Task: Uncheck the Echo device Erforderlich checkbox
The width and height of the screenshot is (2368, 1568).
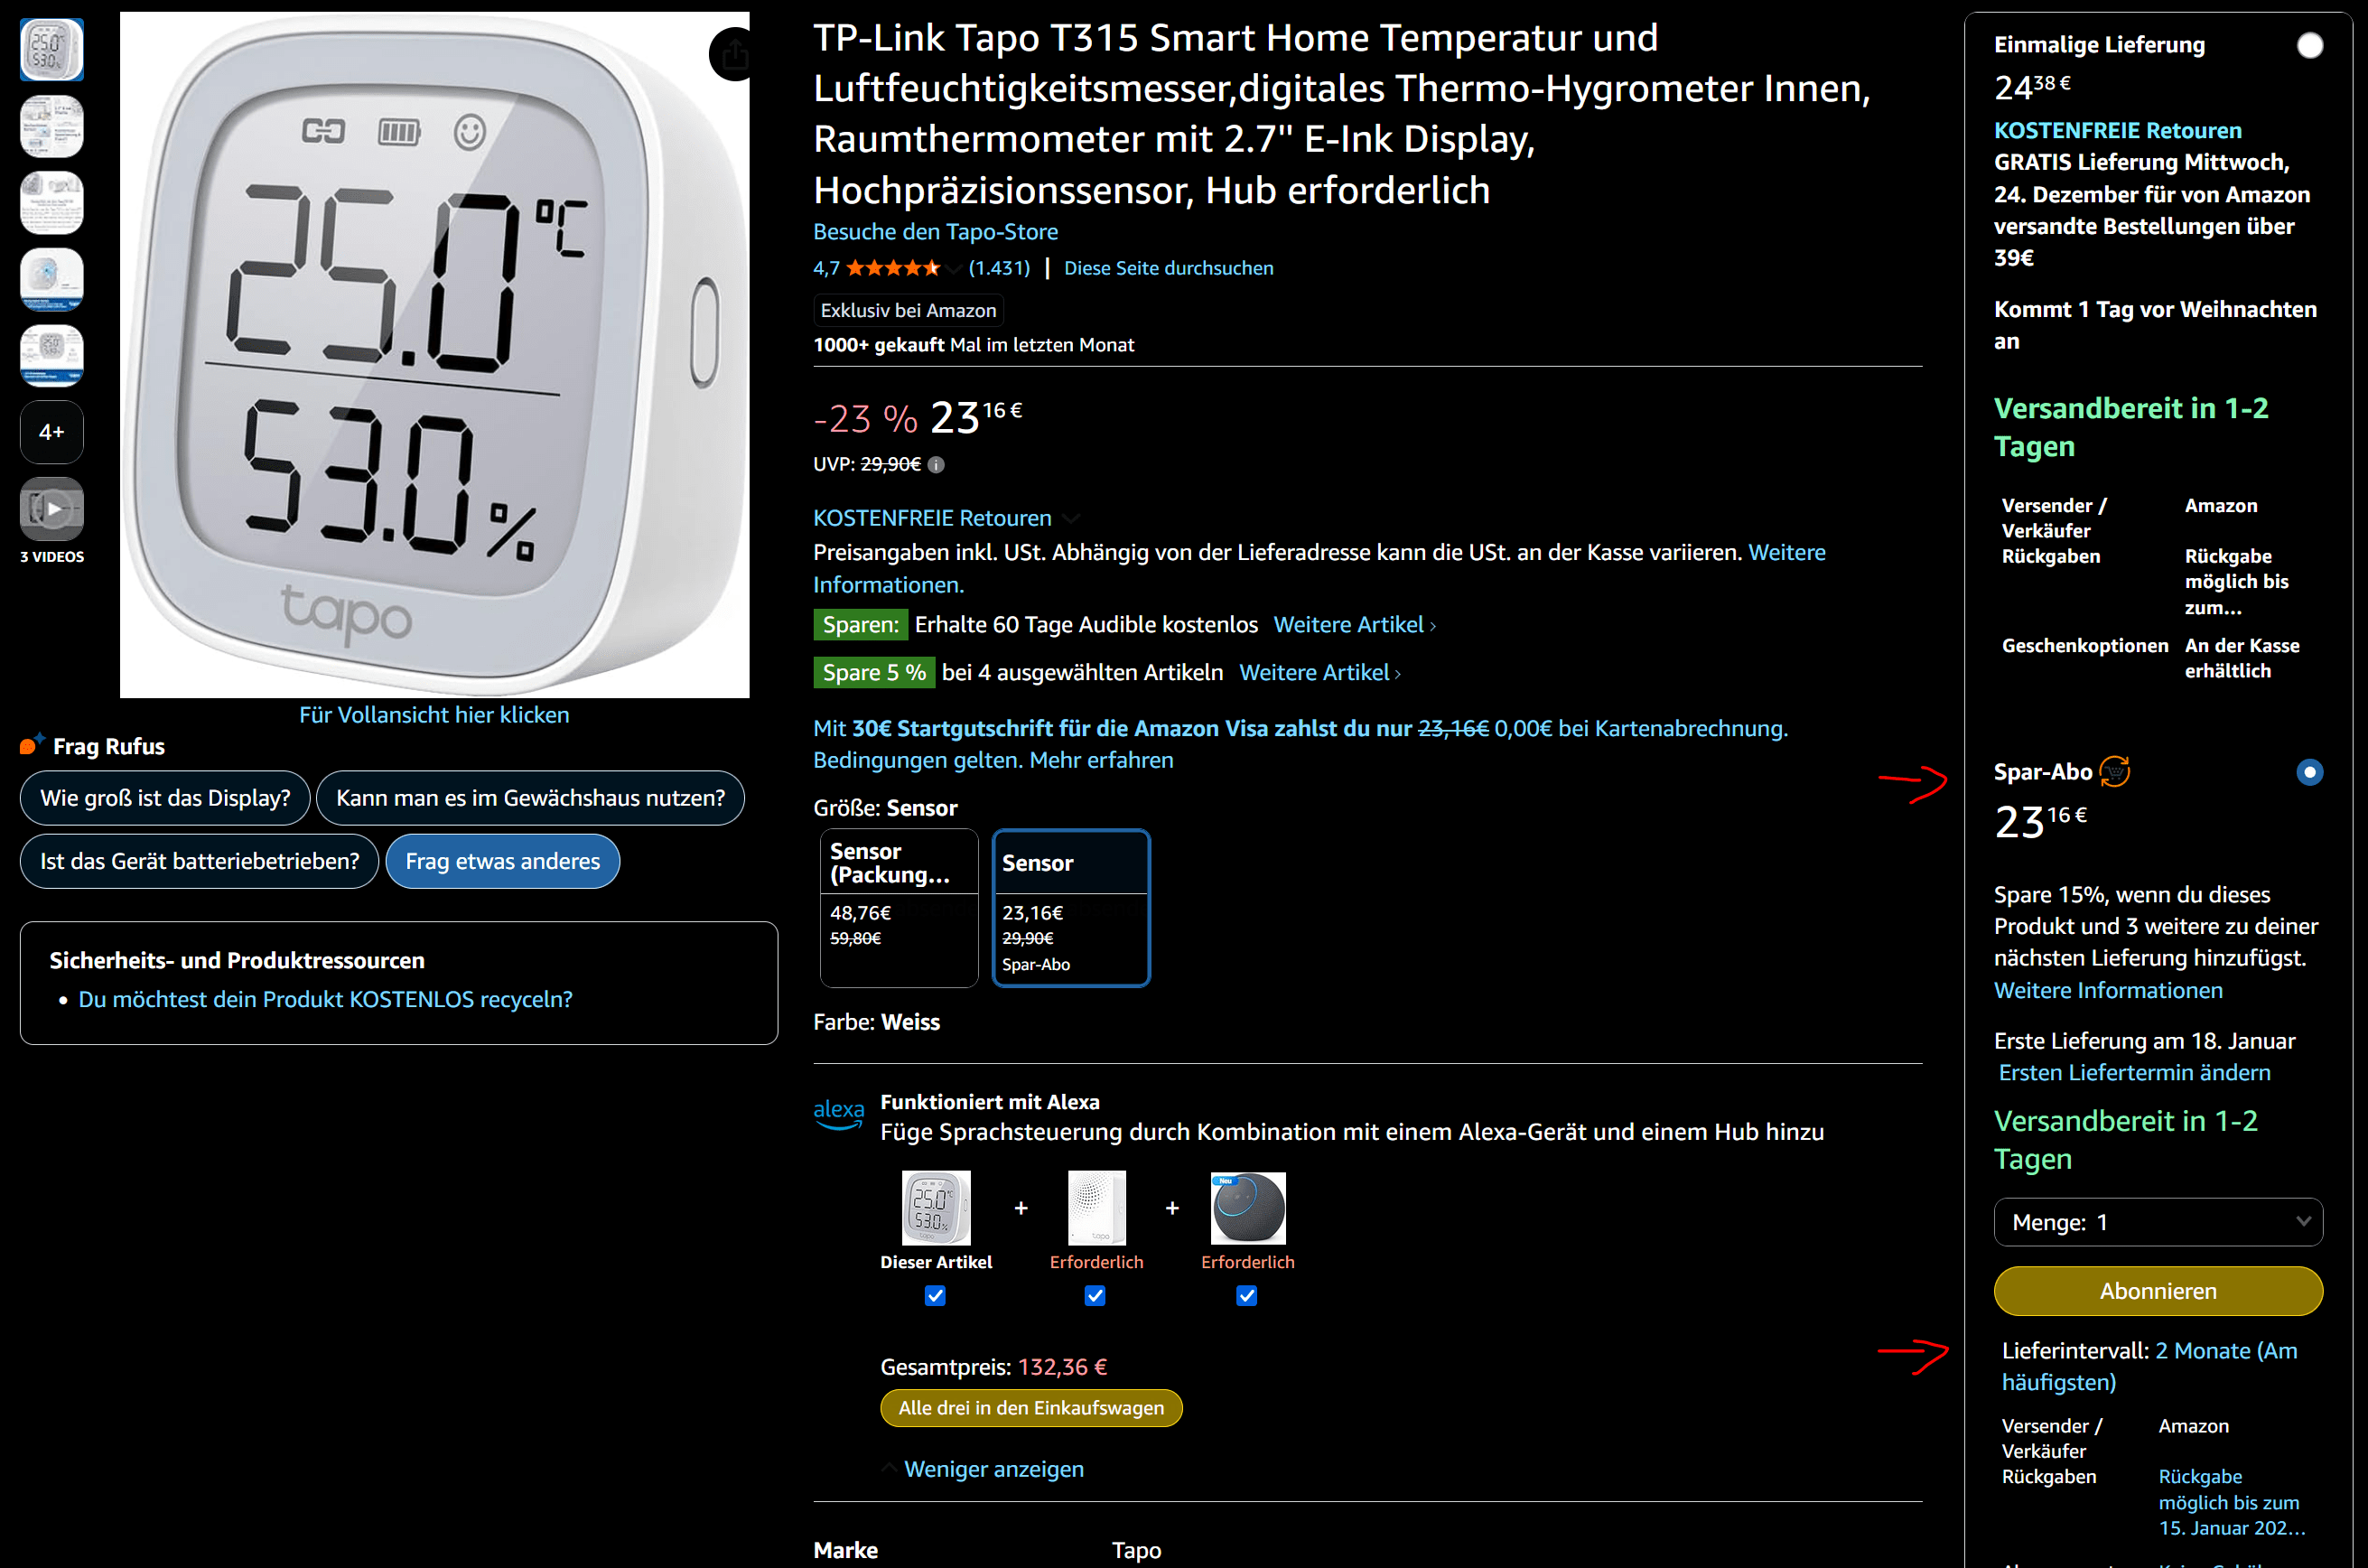Action: pyautogui.click(x=1246, y=1296)
